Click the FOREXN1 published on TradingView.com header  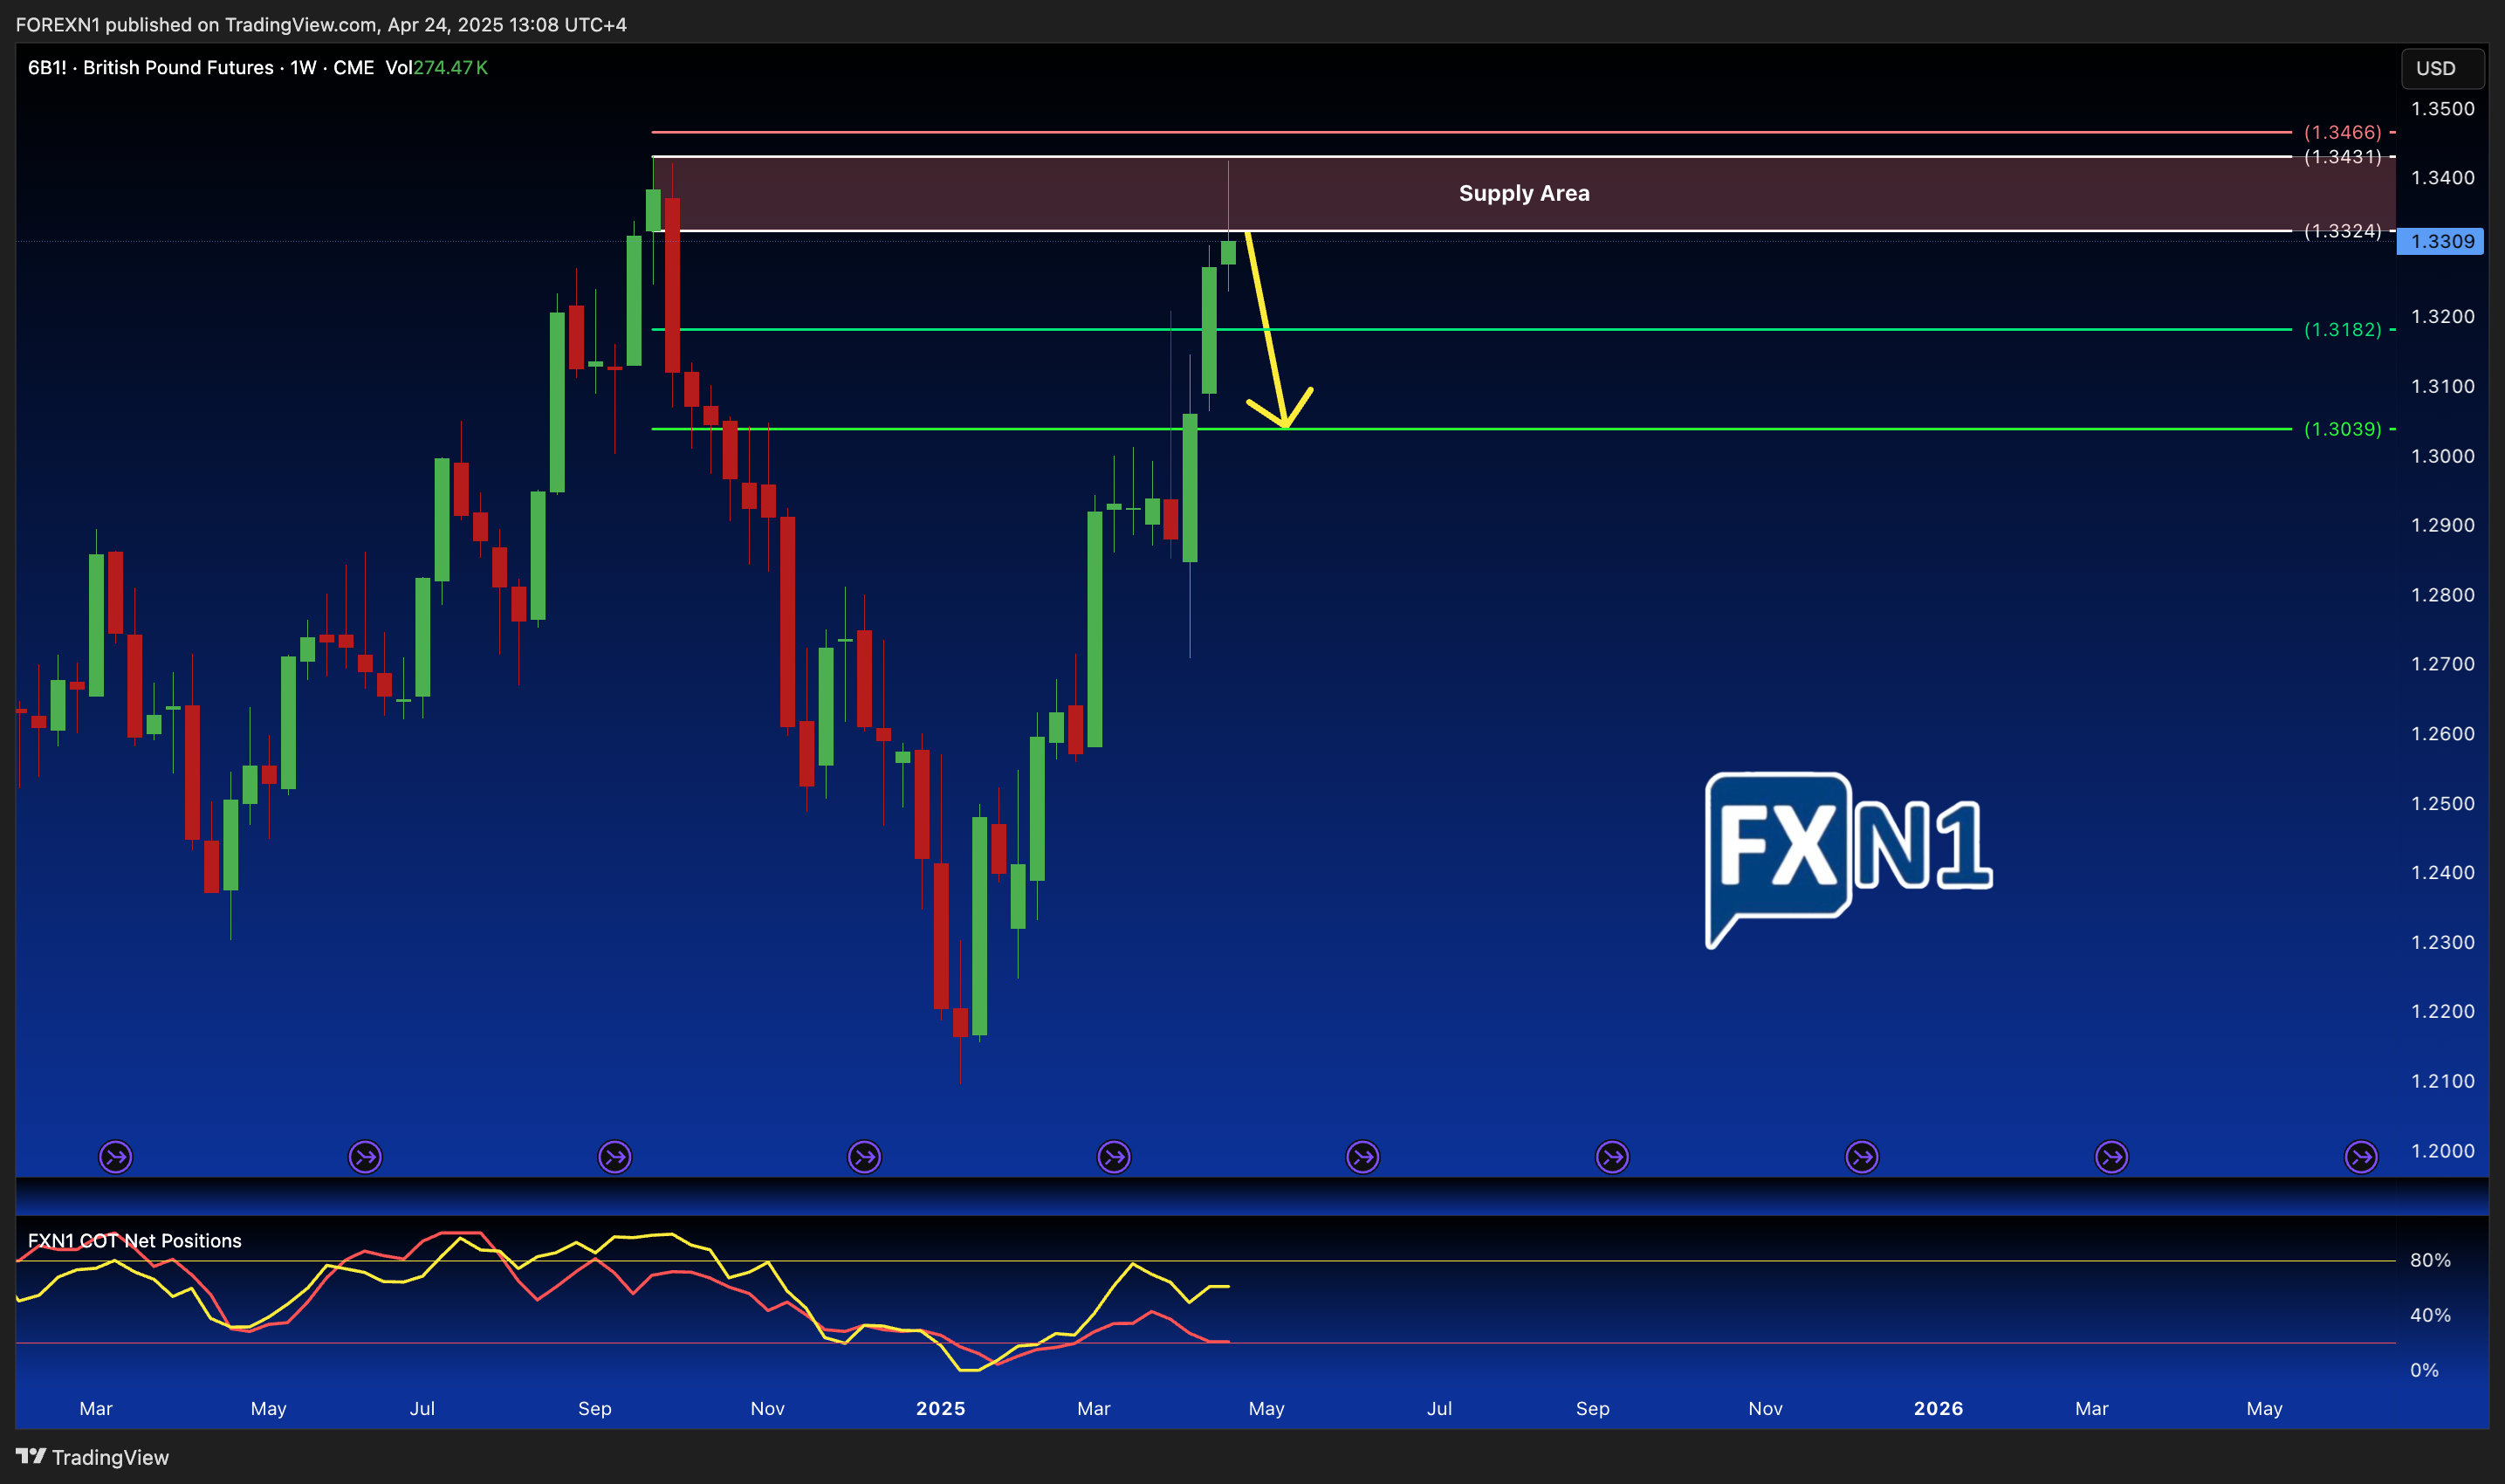click(x=321, y=24)
